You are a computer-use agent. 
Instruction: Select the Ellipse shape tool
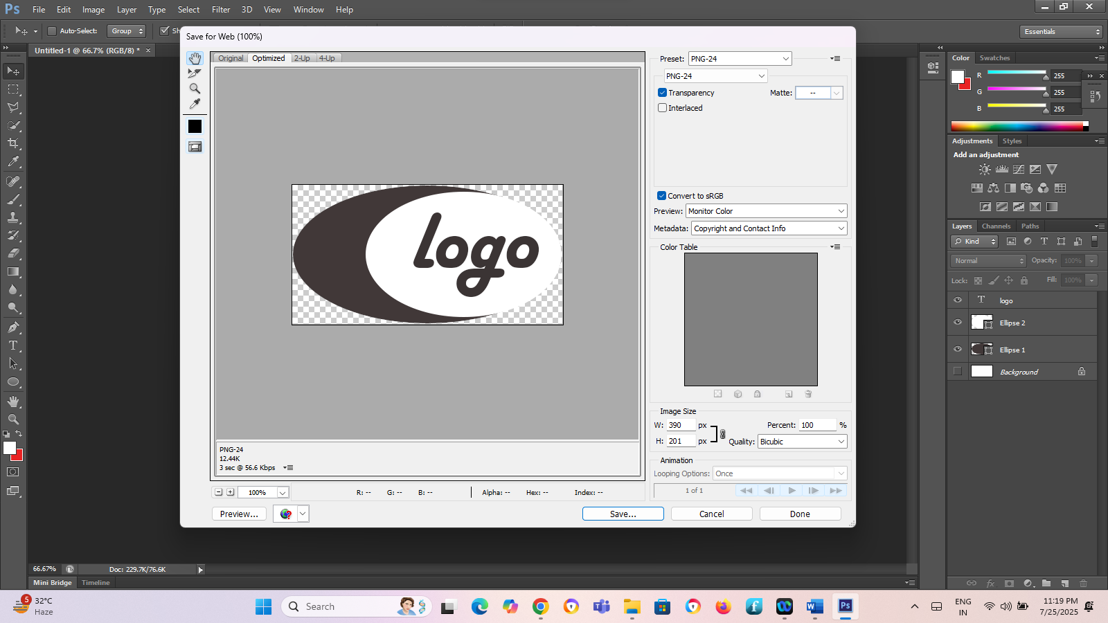tap(13, 382)
